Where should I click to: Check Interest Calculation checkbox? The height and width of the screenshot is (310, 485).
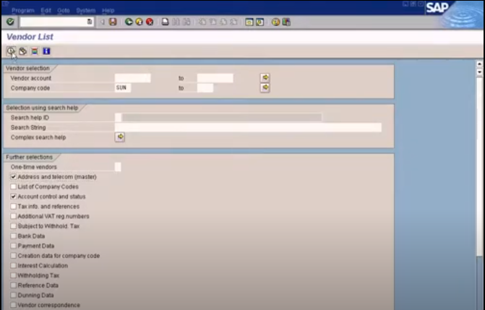tap(13, 266)
